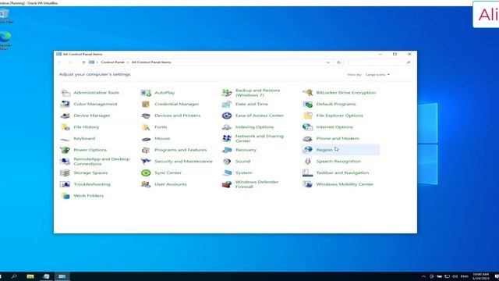
Task: Open the Work Folders icon
Action: coord(65,196)
